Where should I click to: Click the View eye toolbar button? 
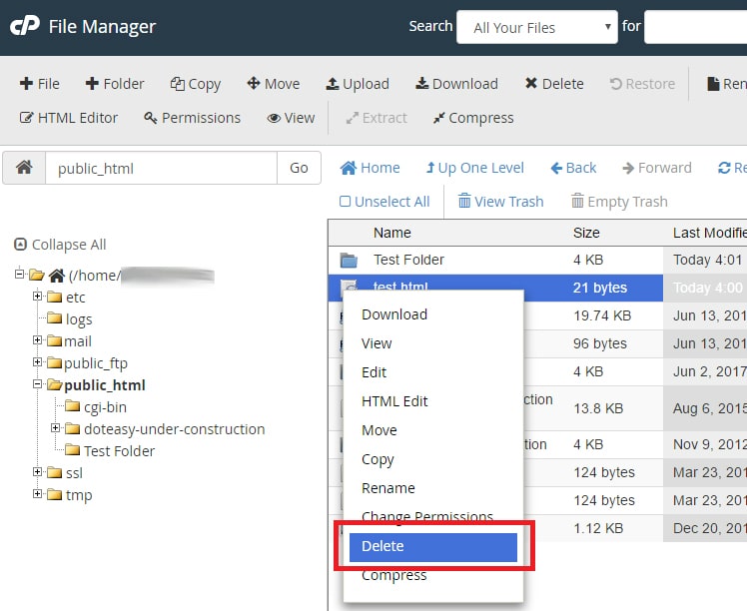(x=291, y=118)
